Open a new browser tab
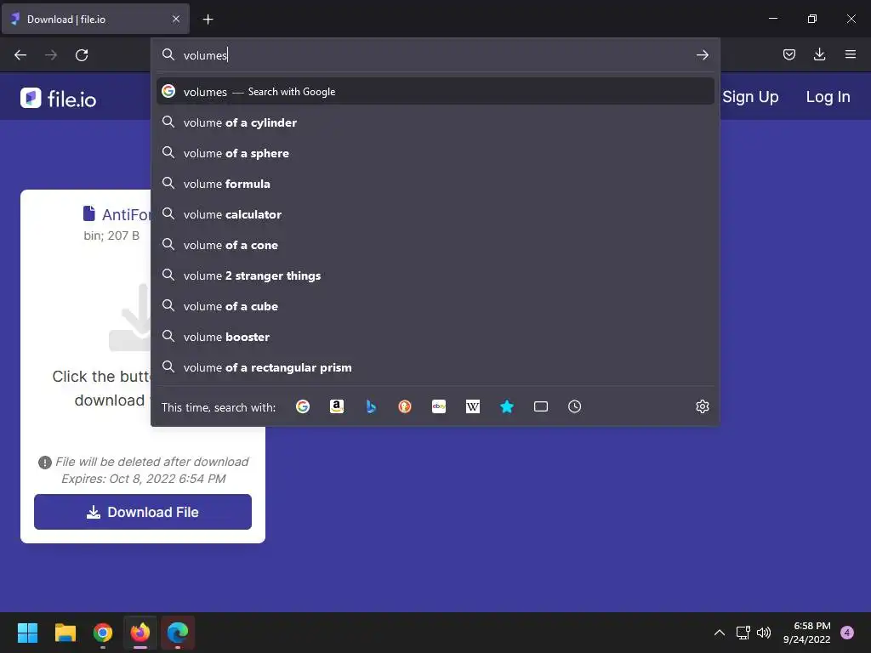The width and height of the screenshot is (871, 653). pos(208,20)
